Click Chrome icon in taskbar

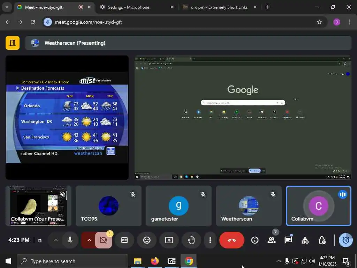(189, 261)
